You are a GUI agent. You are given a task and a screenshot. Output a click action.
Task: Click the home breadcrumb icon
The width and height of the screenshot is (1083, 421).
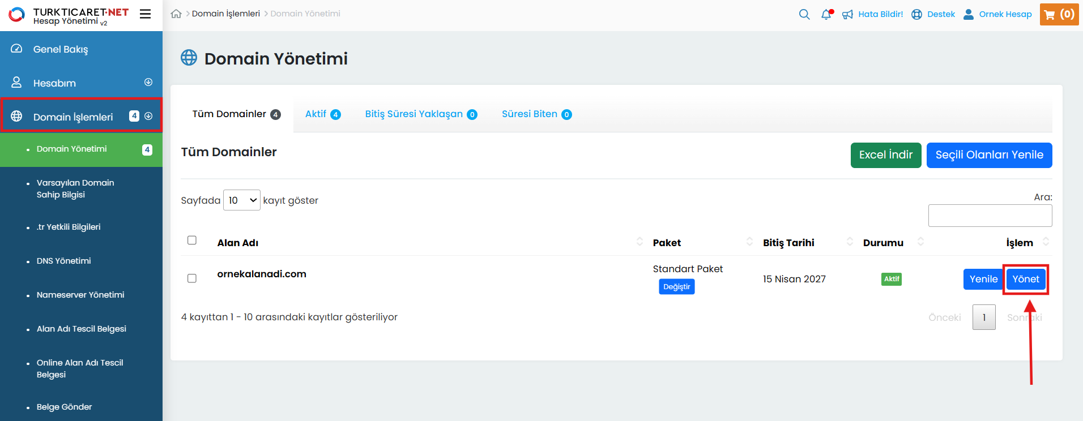point(176,14)
